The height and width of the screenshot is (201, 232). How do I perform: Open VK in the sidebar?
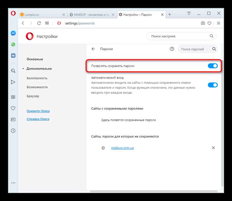coord(13,56)
